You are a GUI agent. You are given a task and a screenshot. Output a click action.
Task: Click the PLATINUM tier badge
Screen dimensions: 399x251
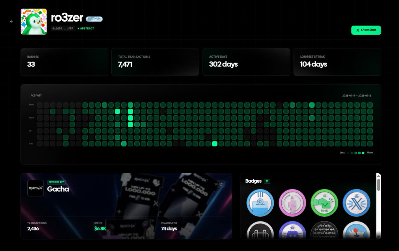click(94, 19)
